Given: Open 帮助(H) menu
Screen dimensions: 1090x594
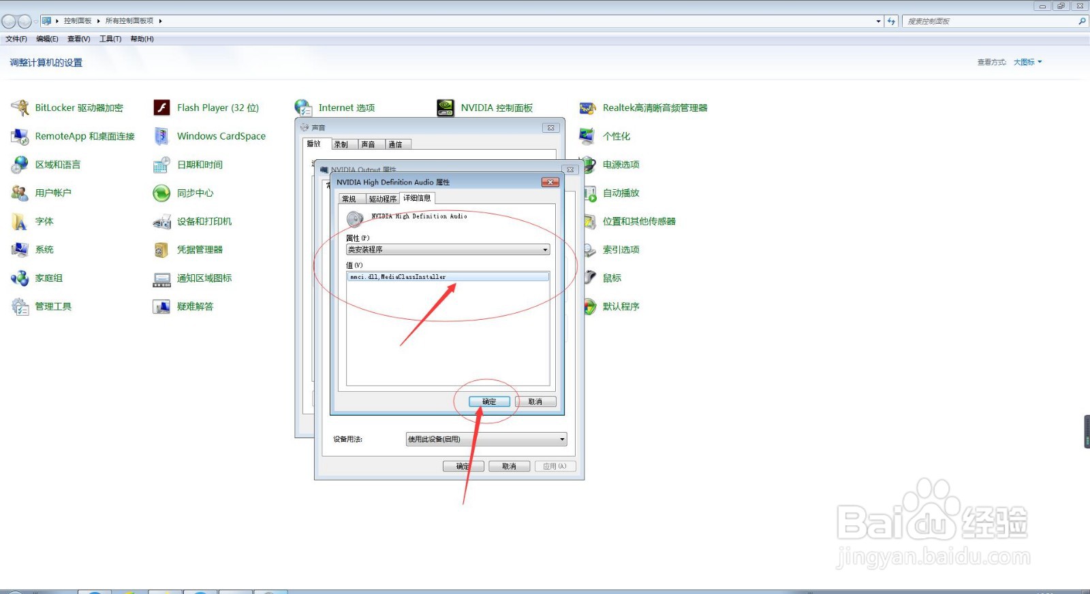Looking at the screenshot, I should [142, 39].
